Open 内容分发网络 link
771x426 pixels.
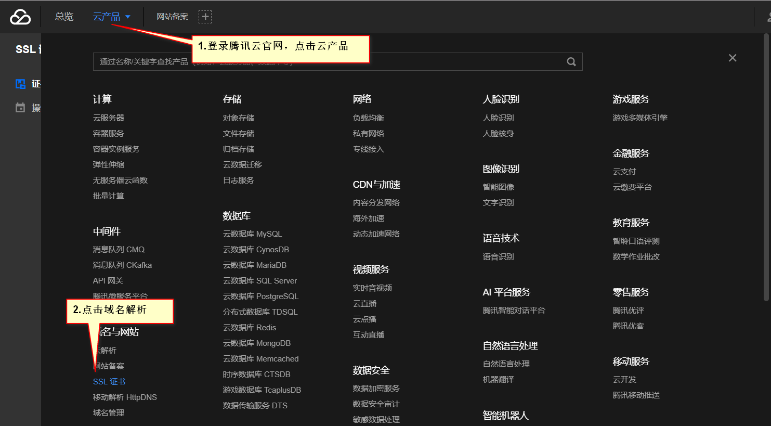(x=376, y=203)
